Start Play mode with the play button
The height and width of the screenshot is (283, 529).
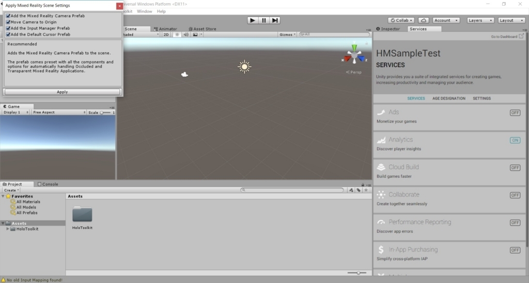tap(252, 20)
